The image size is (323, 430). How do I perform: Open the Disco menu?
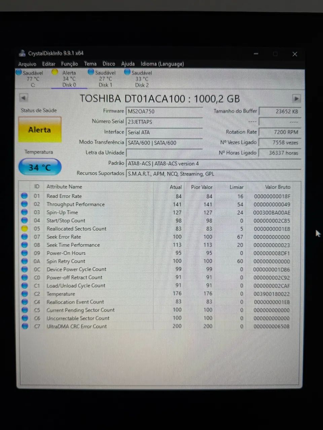tap(109, 64)
